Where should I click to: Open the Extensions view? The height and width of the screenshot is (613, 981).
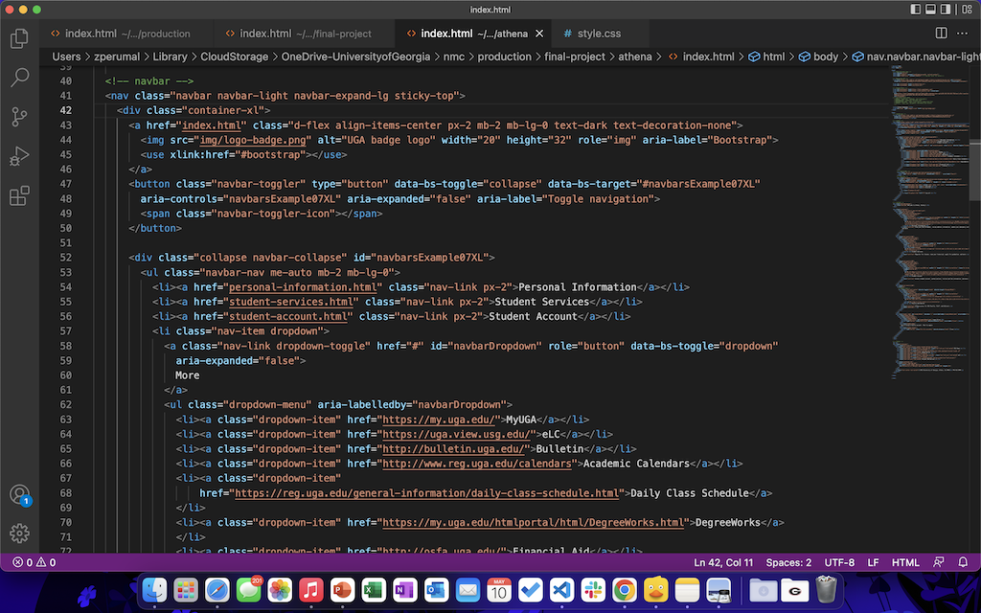tap(19, 195)
